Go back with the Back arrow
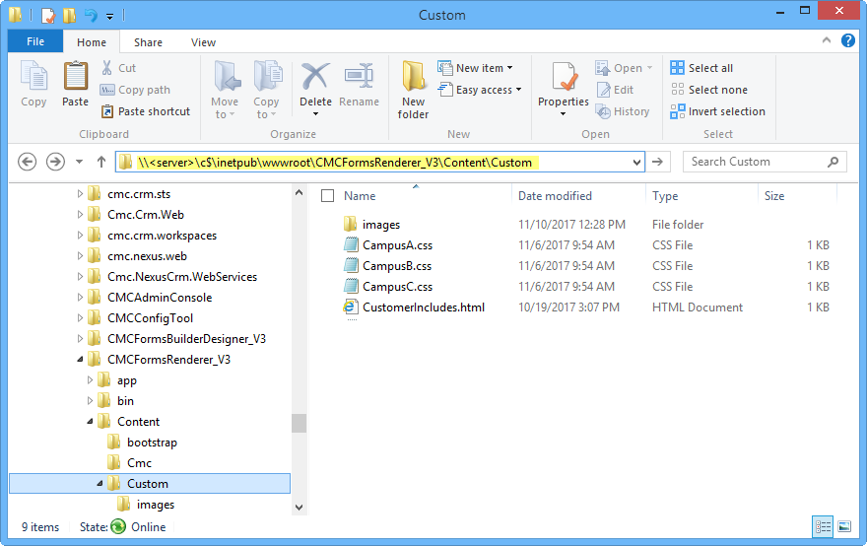 [28, 162]
